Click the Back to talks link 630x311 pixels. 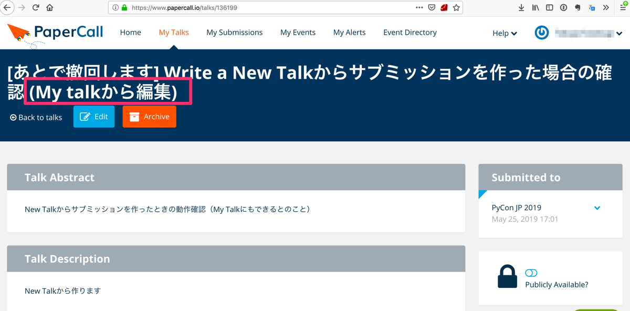click(x=36, y=117)
